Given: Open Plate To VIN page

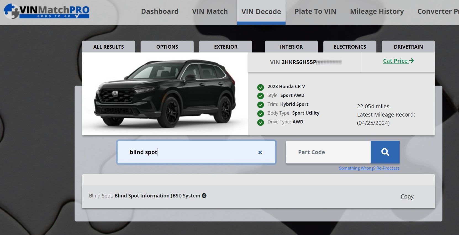Looking at the screenshot, I should (x=315, y=11).
